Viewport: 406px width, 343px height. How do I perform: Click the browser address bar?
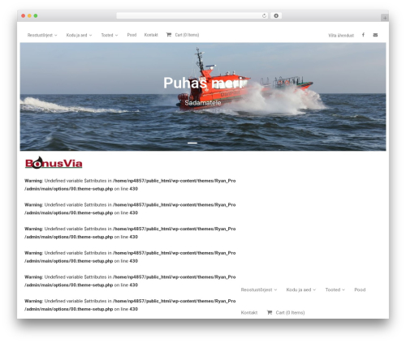tap(192, 15)
